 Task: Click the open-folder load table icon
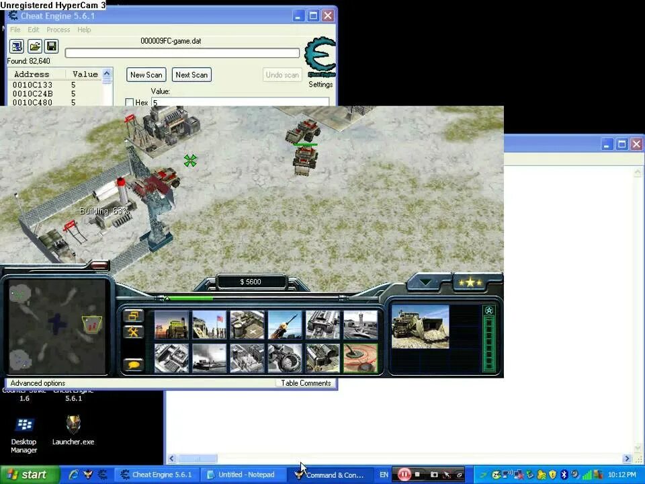tap(35, 46)
